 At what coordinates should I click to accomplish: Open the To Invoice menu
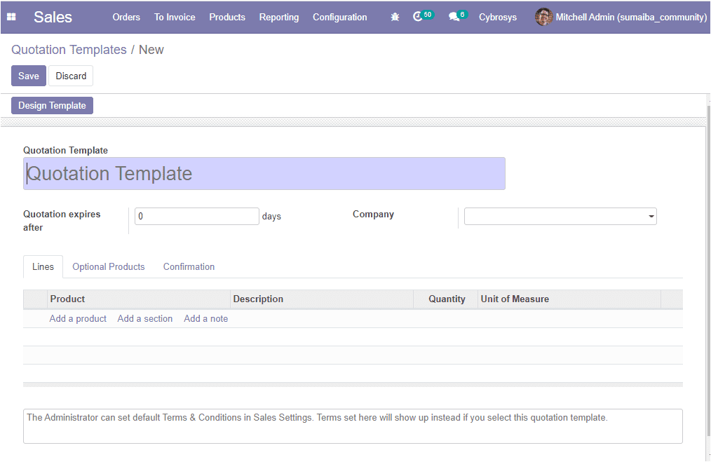click(x=175, y=17)
